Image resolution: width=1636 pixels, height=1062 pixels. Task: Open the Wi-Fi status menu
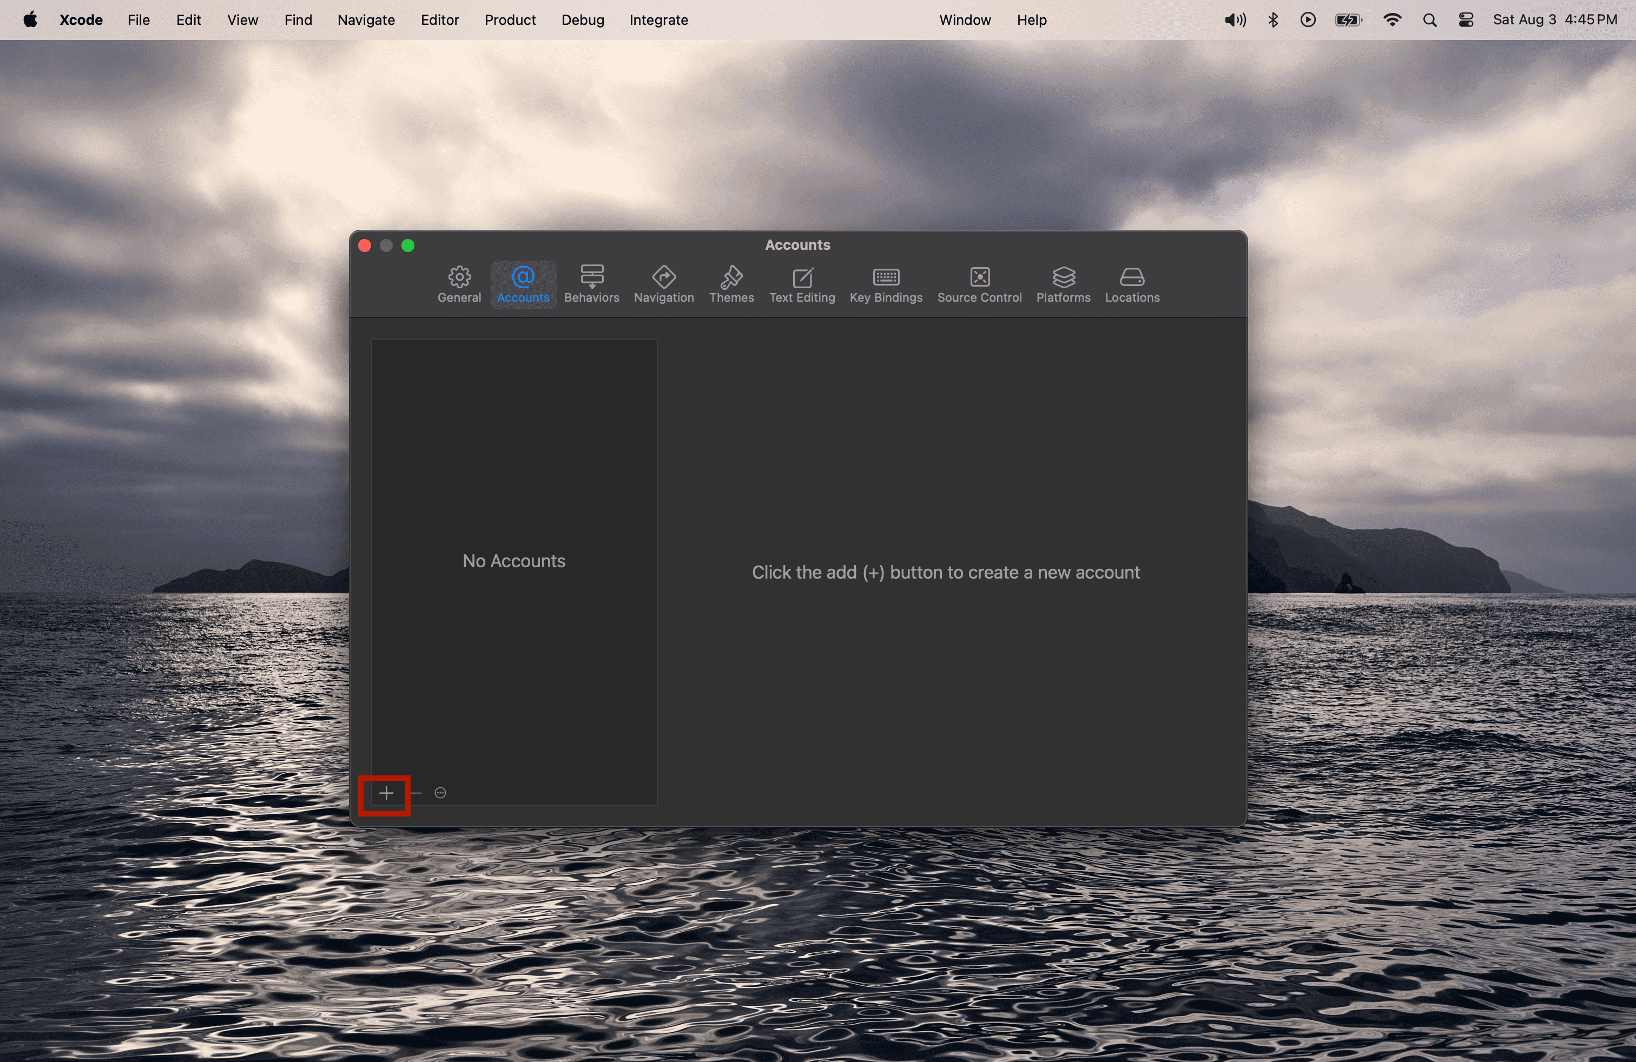point(1393,19)
